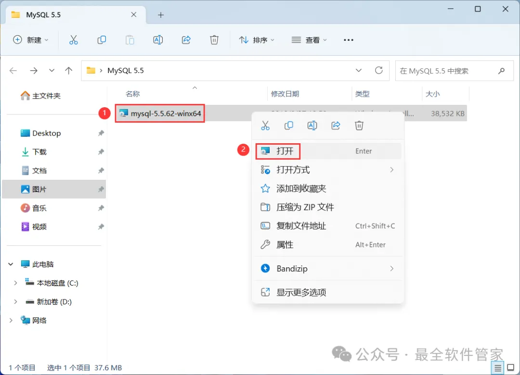Click the Delete trash icon in the top toolbar

point(214,40)
